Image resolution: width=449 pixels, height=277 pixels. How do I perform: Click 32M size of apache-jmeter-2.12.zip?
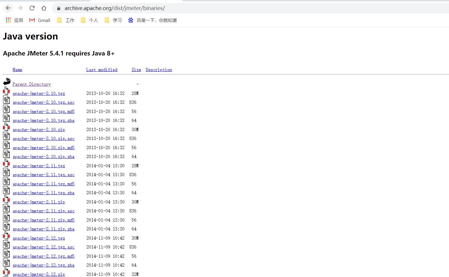coord(135,274)
